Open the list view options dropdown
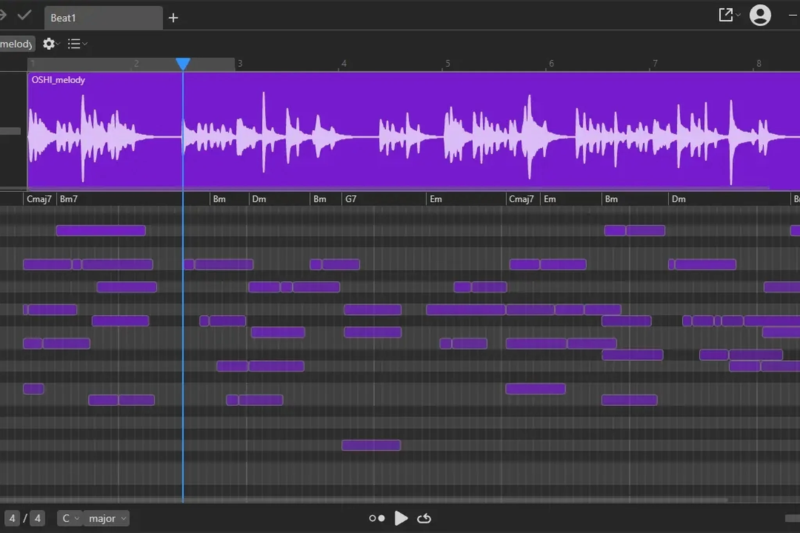This screenshot has width=800, height=533. pyautogui.click(x=77, y=44)
